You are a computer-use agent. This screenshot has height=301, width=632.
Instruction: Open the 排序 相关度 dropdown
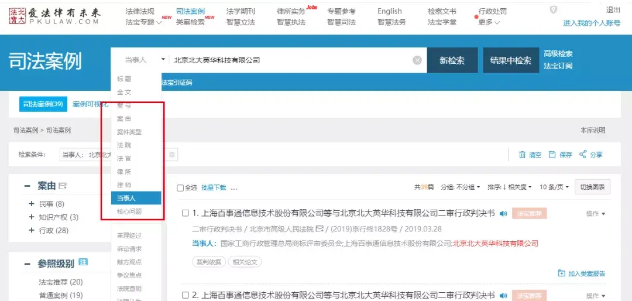pos(510,187)
